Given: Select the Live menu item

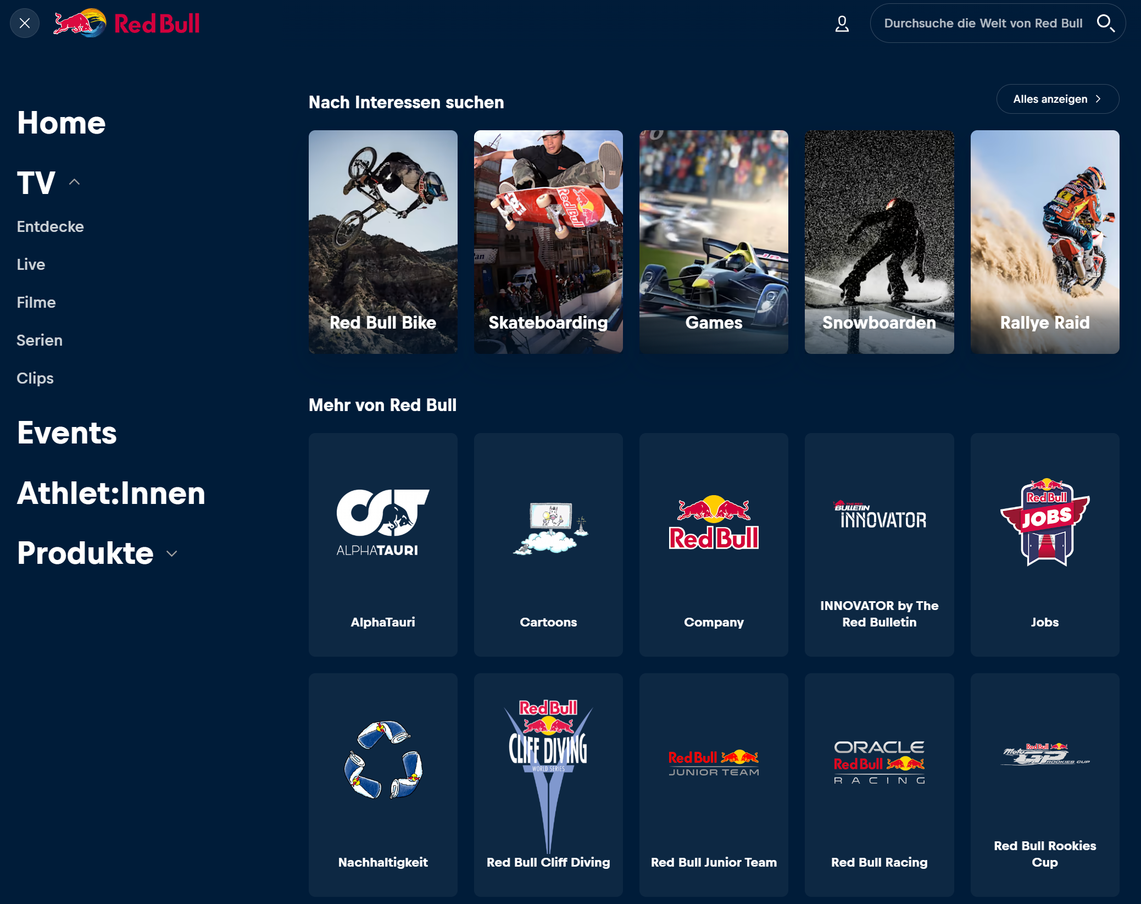Looking at the screenshot, I should pos(31,264).
